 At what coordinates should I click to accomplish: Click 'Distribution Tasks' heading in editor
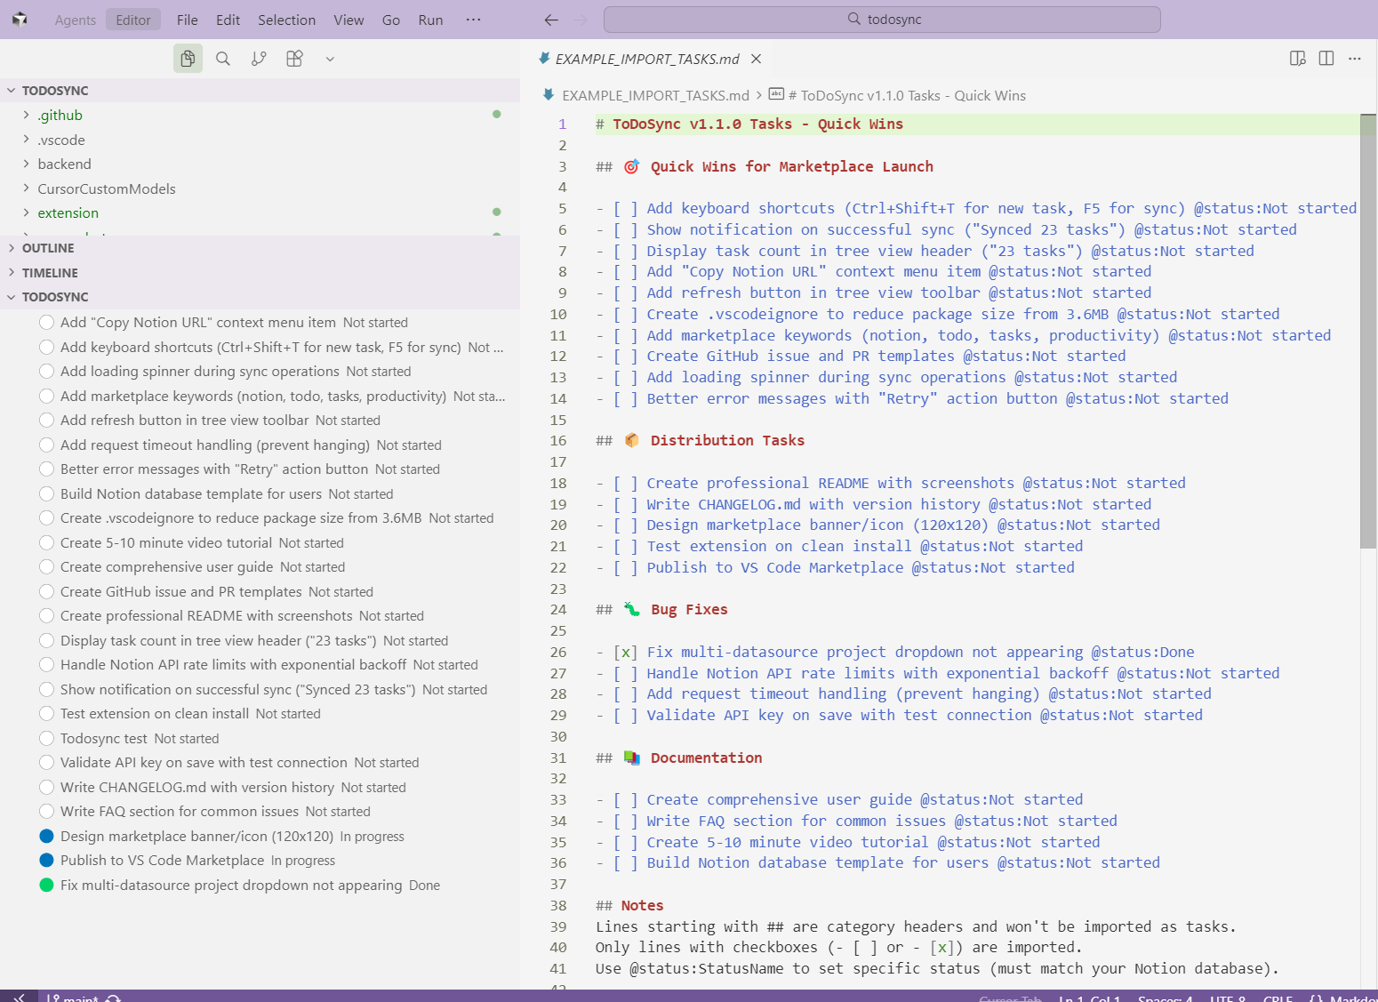(727, 440)
